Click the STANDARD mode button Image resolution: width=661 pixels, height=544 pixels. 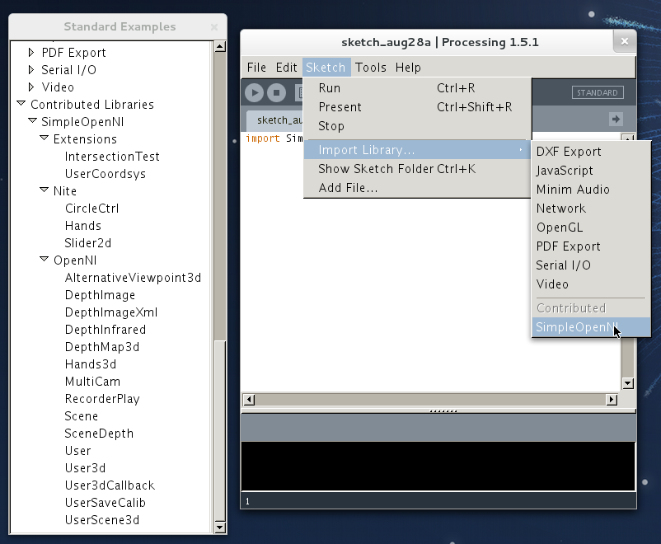coord(598,93)
